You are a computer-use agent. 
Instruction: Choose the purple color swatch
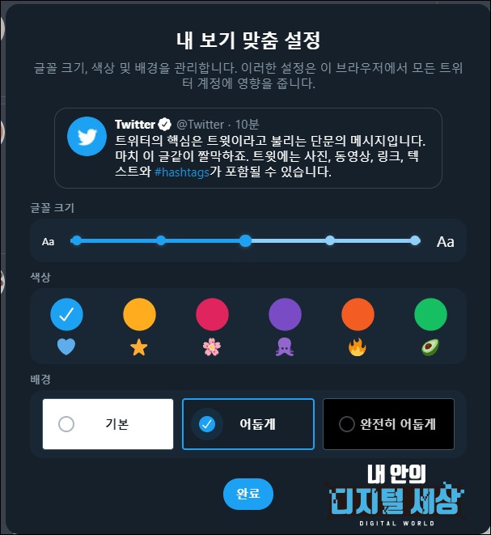click(285, 314)
